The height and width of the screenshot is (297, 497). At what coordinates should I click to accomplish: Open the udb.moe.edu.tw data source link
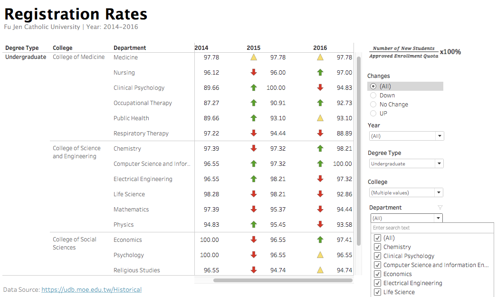[91, 289]
